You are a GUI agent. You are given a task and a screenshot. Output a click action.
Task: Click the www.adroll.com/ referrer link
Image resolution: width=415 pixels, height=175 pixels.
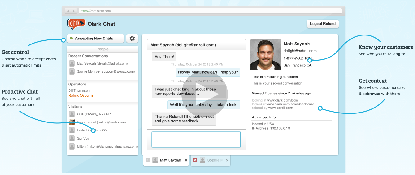point(281,108)
